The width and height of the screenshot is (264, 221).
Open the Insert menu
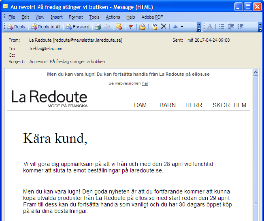point(57,17)
